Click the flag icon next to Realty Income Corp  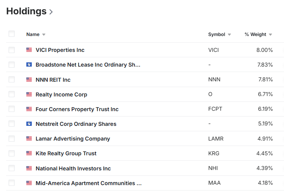coord(29,94)
